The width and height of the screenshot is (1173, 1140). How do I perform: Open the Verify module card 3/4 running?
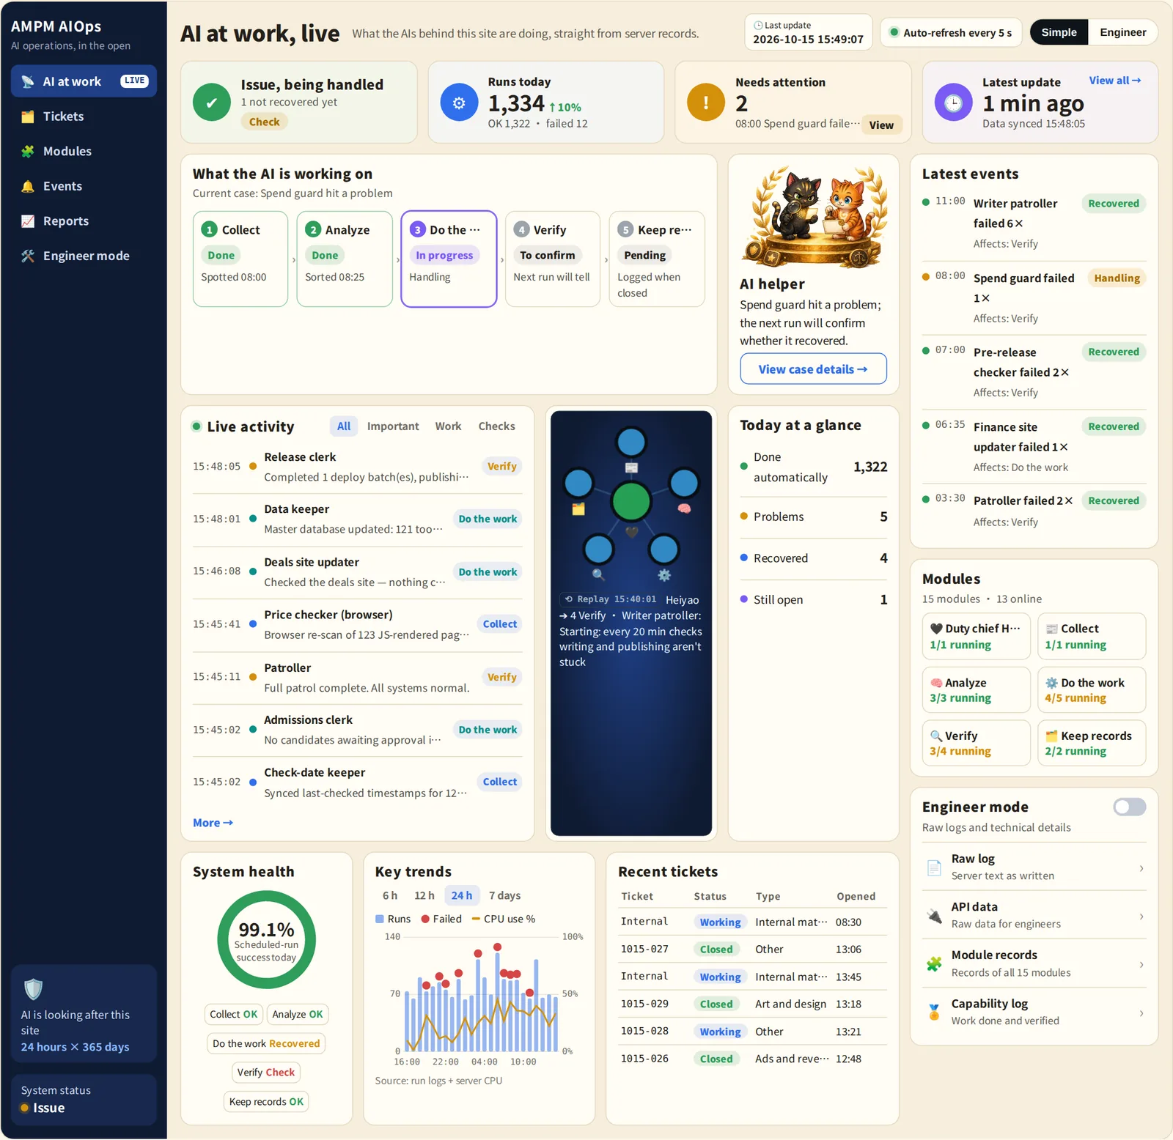click(976, 743)
